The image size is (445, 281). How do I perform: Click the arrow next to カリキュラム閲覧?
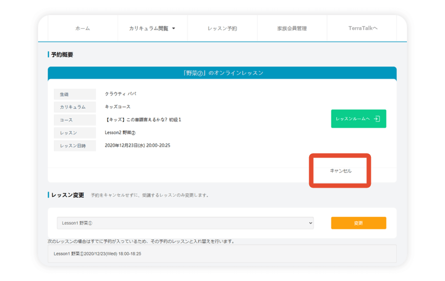[x=174, y=29]
